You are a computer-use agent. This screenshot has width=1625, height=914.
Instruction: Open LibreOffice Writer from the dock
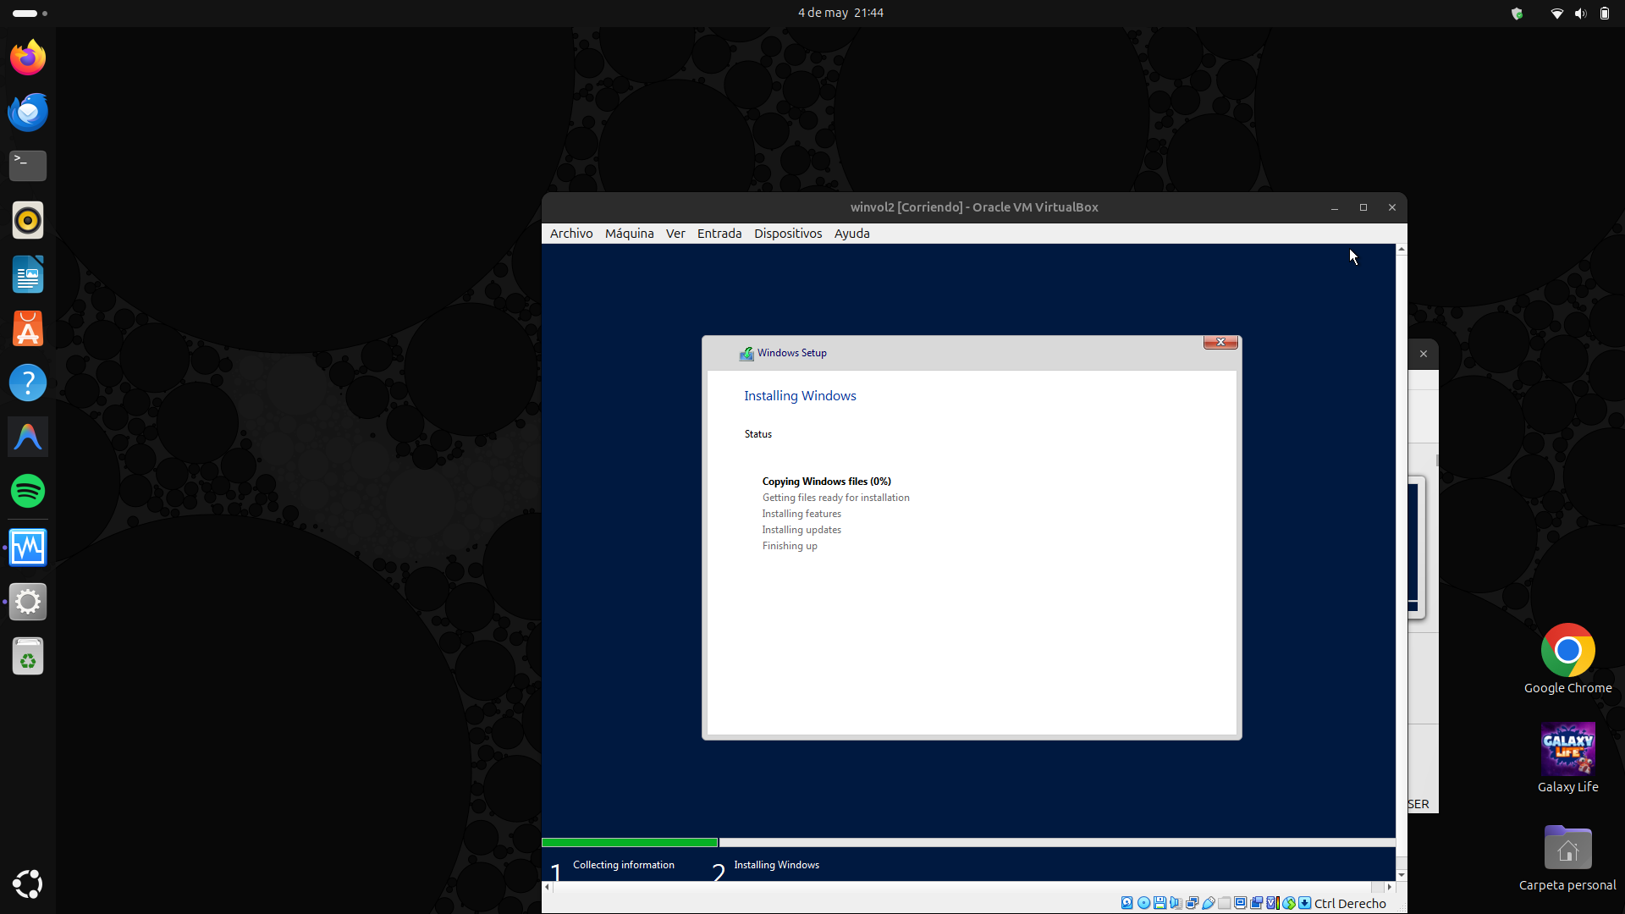tap(28, 274)
